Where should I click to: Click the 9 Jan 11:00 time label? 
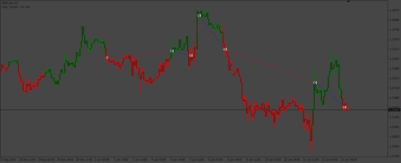coord(254,160)
